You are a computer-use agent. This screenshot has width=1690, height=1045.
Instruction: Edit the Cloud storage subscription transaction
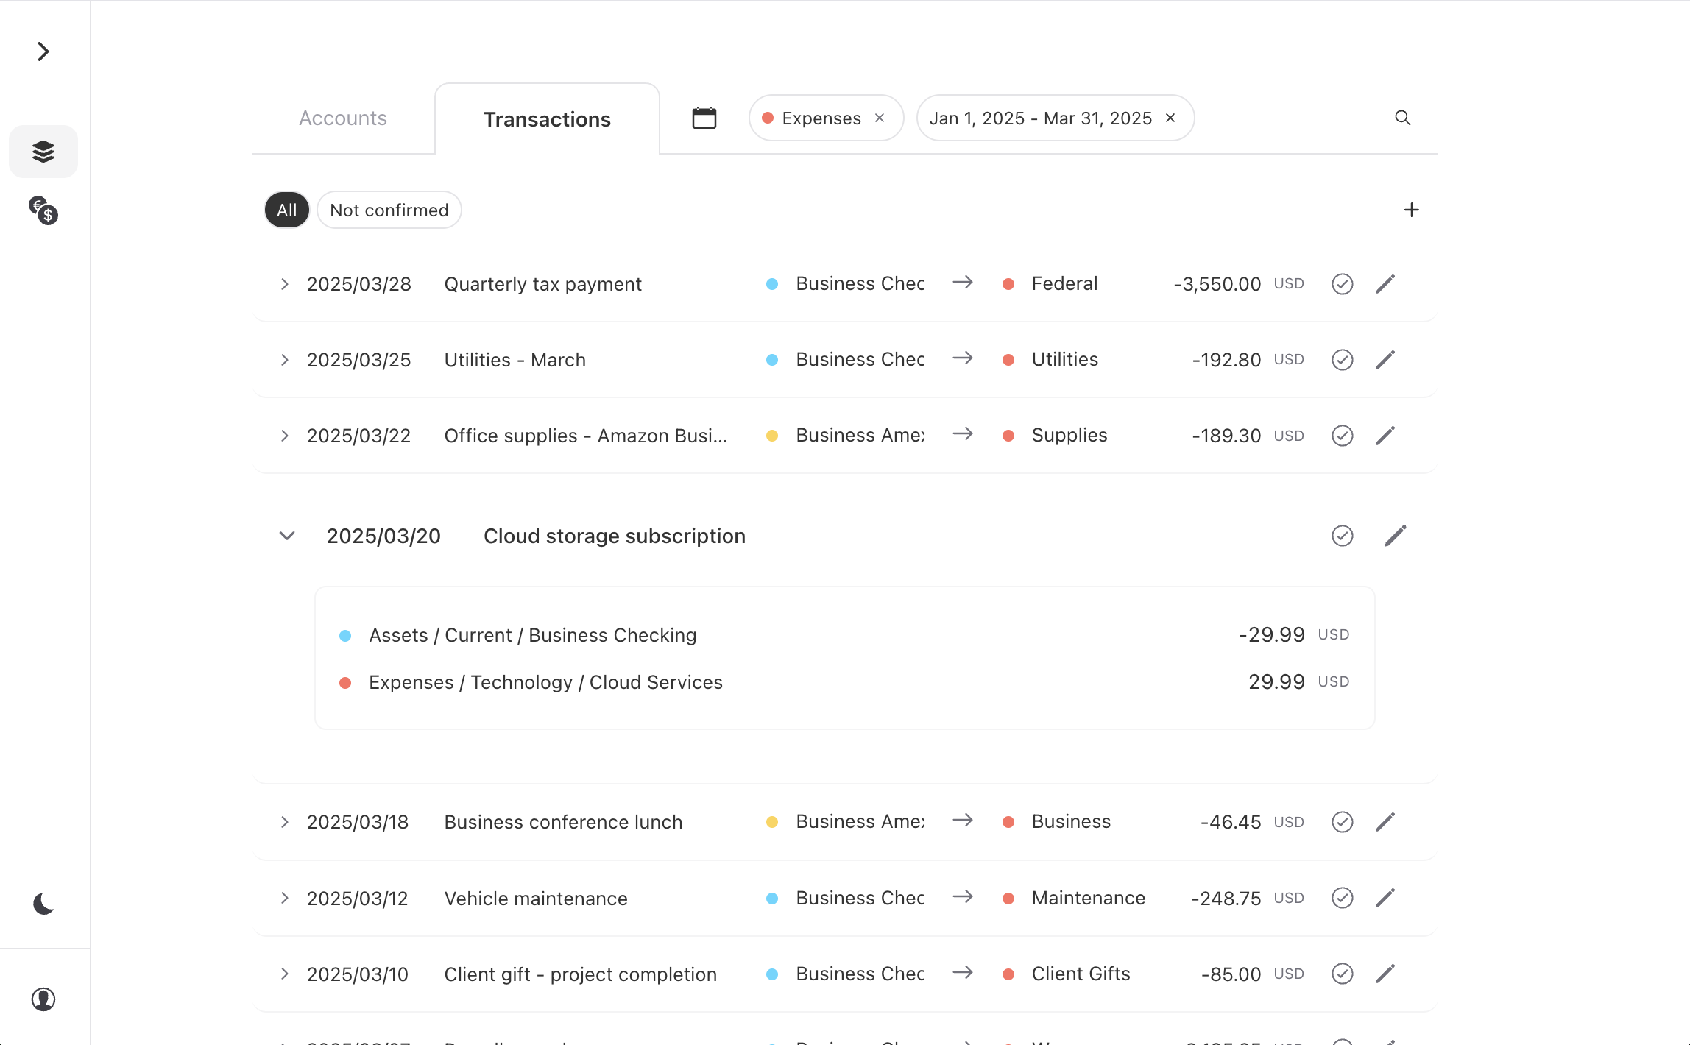[1395, 536]
